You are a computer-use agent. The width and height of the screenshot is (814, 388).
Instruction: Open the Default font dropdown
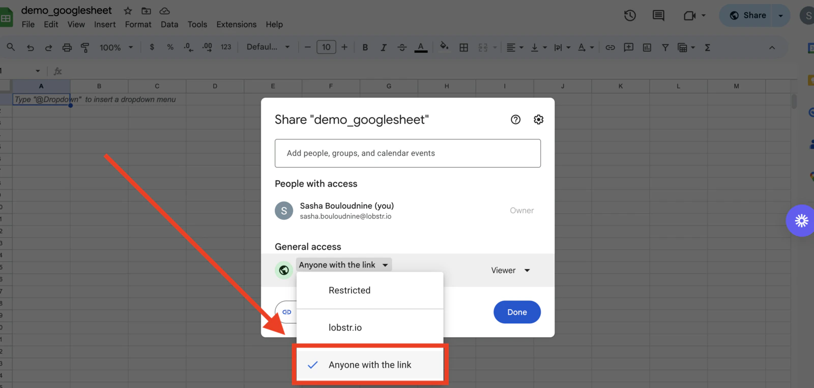(x=268, y=47)
